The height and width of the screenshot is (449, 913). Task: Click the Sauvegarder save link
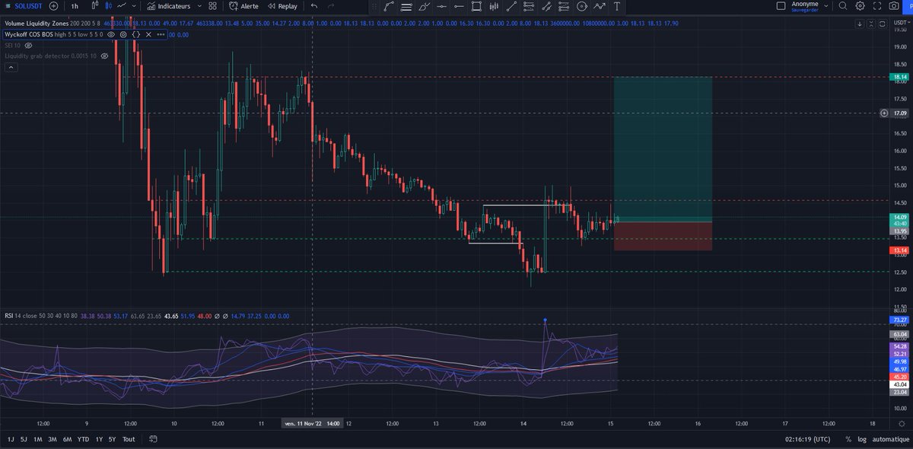tap(805, 10)
